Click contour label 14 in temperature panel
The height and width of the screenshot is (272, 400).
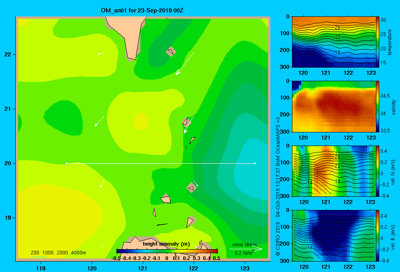[x=310, y=54]
